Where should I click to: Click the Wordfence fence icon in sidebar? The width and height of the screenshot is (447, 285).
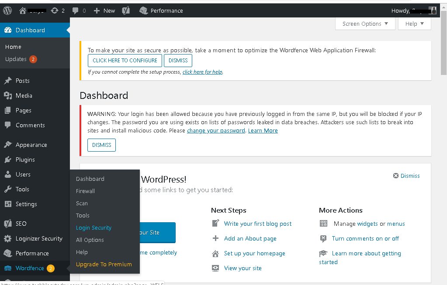(8, 268)
